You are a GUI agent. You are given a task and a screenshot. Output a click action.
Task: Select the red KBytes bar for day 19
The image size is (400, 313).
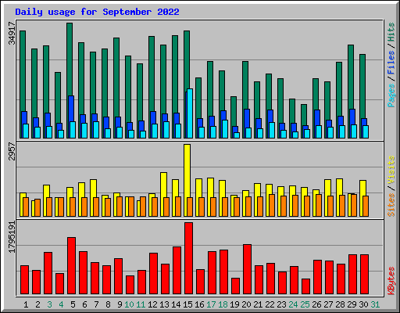(x=235, y=286)
